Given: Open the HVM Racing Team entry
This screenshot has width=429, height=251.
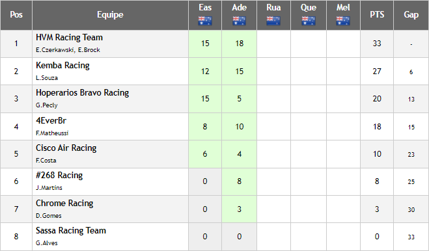Looking at the screenshot, I should click(69, 38).
